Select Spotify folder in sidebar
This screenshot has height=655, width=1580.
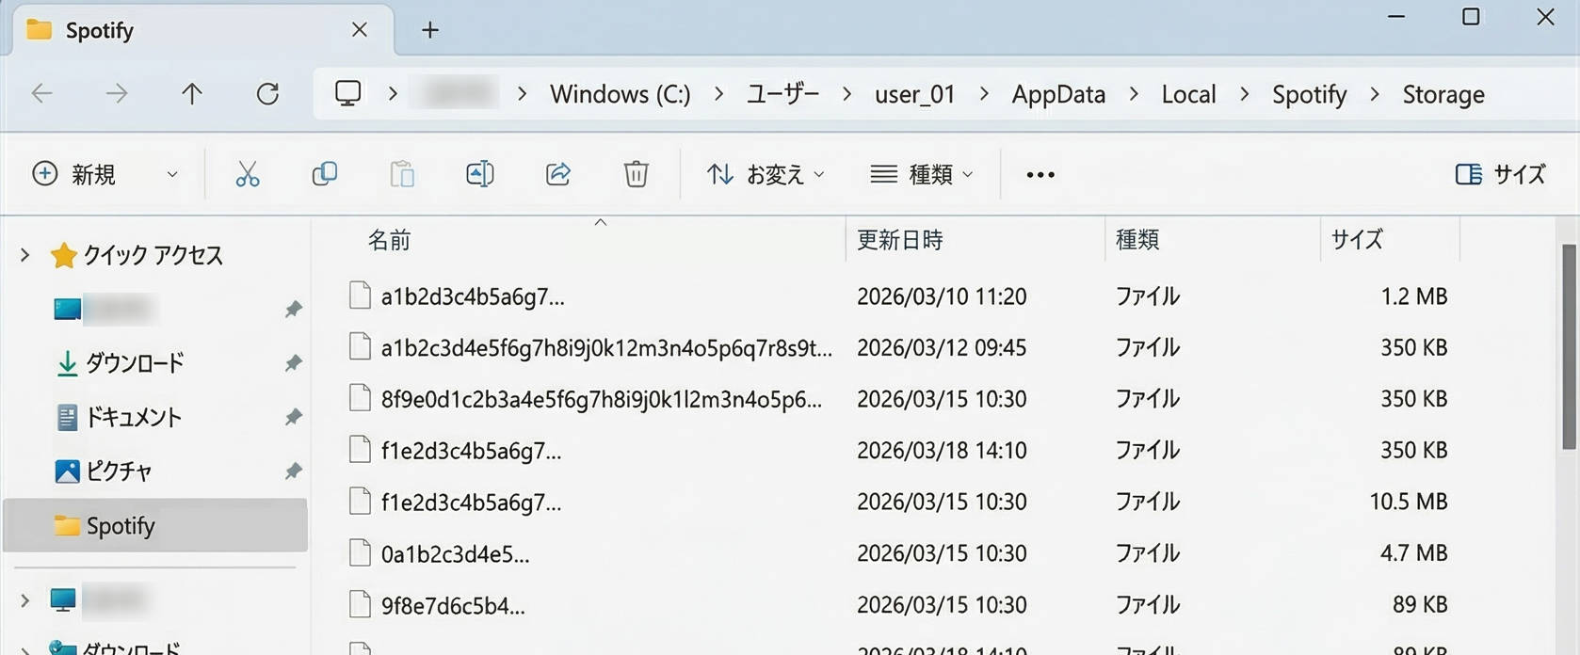(x=155, y=525)
